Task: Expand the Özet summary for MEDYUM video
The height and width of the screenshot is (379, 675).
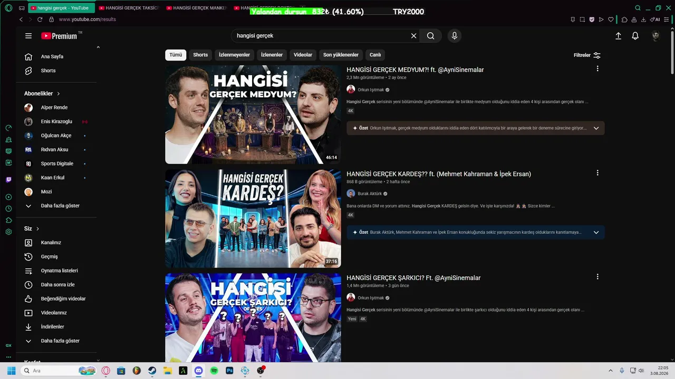Action: pyautogui.click(x=596, y=128)
